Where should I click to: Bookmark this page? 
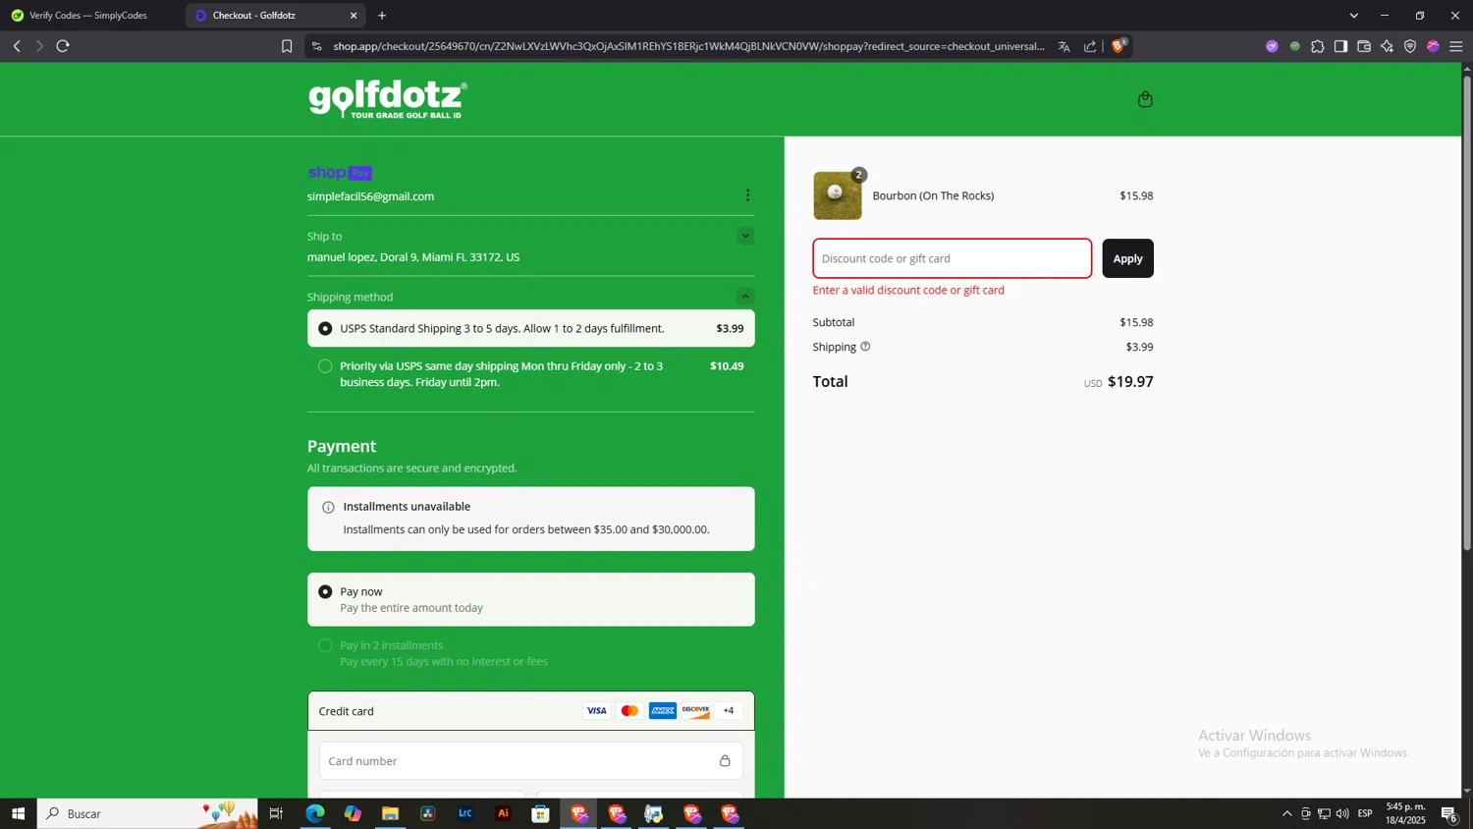[287, 46]
